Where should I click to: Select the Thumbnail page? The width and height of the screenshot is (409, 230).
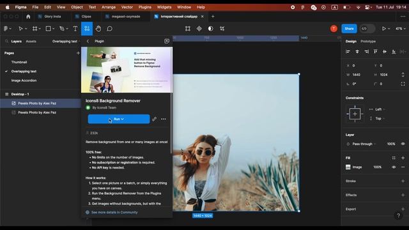(x=19, y=62)
